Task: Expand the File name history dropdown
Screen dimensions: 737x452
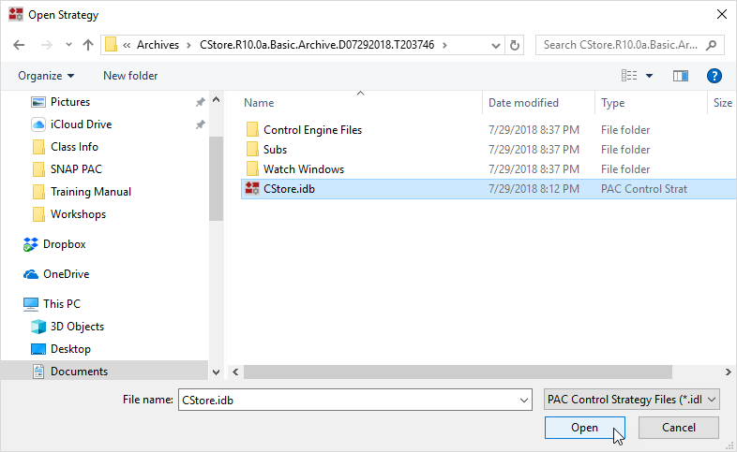Action: (x=524, y=400)
